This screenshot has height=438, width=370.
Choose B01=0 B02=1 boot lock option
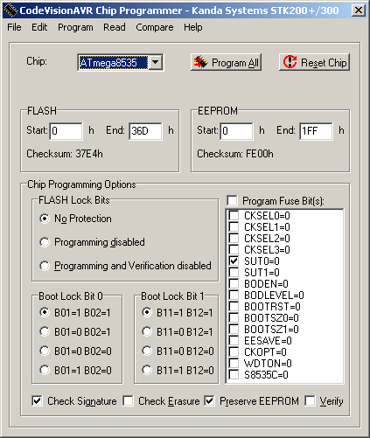pyautogui.click(x=45, y=331)
